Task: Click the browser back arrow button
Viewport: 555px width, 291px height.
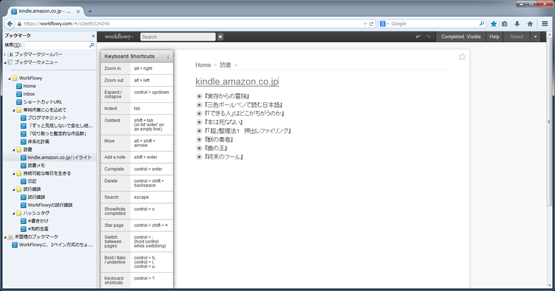Action: tap(10, 24)
